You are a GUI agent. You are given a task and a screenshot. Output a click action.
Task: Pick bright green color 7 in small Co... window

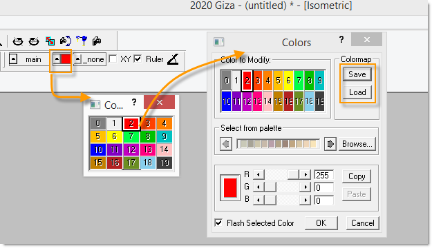(x=131, y=136)
